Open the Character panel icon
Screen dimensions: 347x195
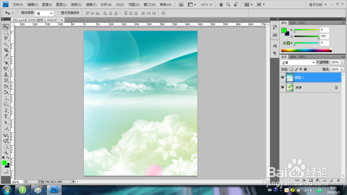click(x=274, y=46)
